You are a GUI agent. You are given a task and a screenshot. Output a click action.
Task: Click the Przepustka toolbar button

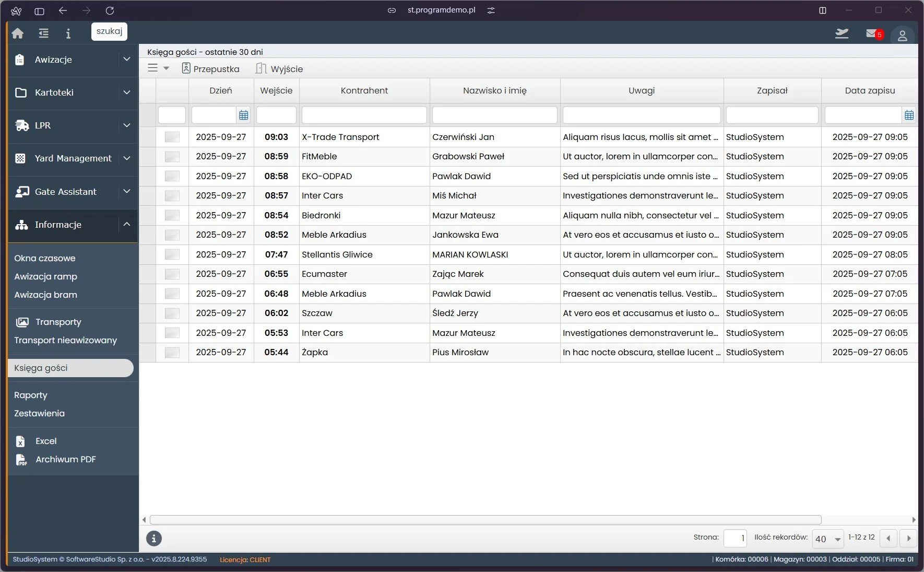pos(210,69)
